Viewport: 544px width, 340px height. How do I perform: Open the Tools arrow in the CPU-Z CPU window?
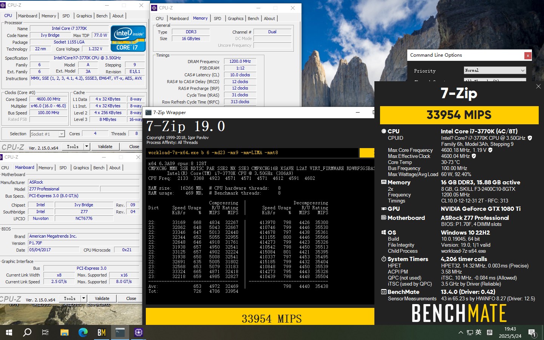click(87, 147)
